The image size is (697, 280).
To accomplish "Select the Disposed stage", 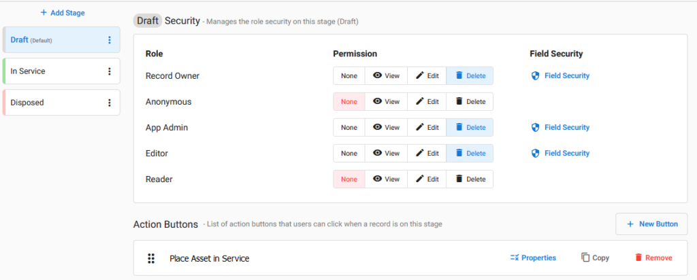I will coord(61,103).
